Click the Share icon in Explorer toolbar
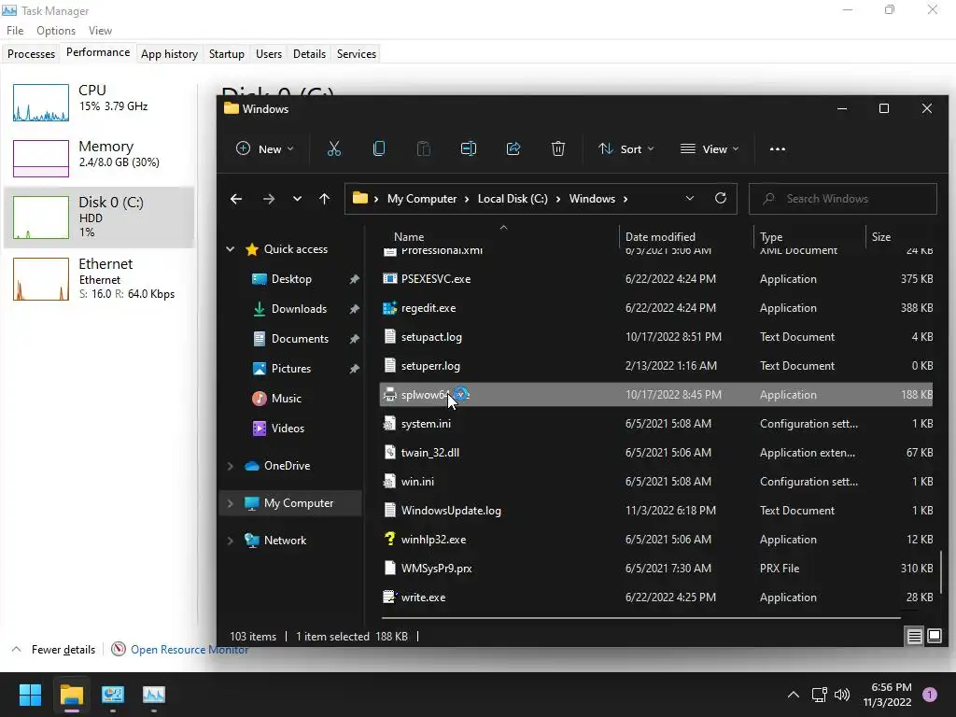 (x=513, y=148)
